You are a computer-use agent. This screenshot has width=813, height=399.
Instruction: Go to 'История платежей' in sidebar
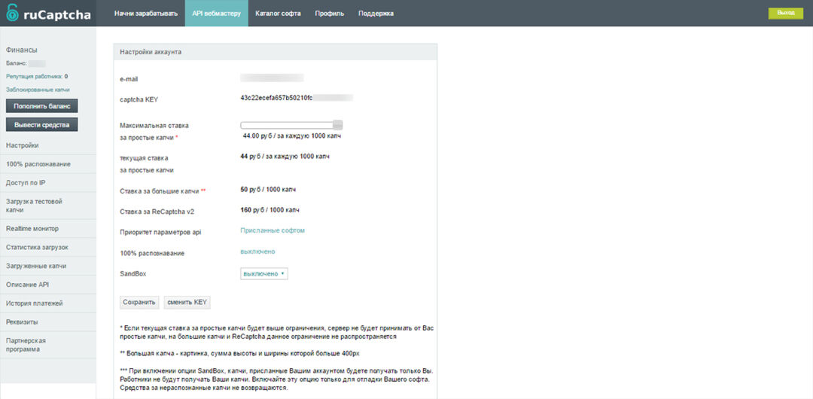click(35, 303)
